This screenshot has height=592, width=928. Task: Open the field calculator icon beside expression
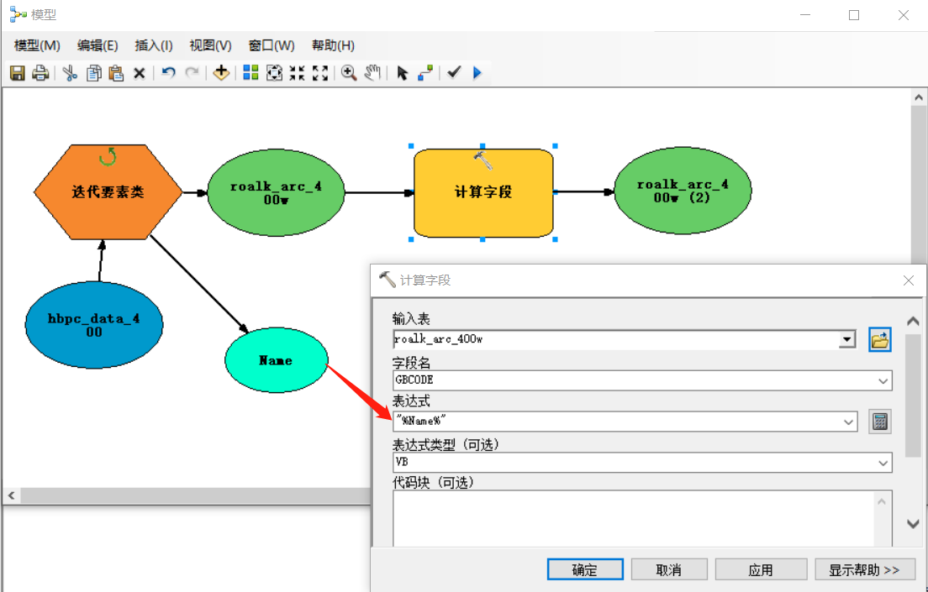tap(879, 422)
